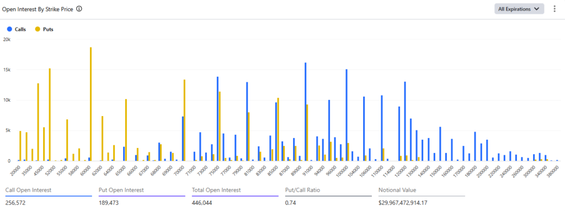This screenshot has height=211, width=565.
Task: Toggle the Calls legend series
Action: pyautogui.click(x=17, y=29)
